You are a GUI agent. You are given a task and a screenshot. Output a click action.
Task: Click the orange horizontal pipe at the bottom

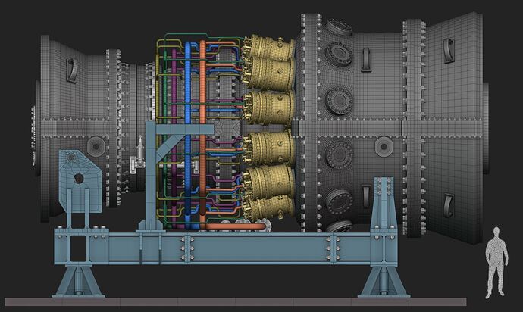236,227
